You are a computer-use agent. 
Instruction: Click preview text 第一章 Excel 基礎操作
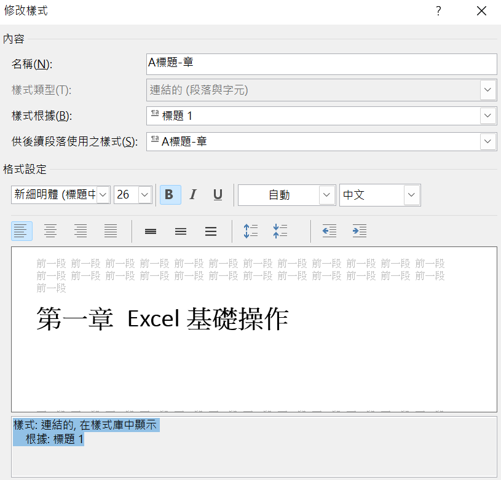[163, 319]
